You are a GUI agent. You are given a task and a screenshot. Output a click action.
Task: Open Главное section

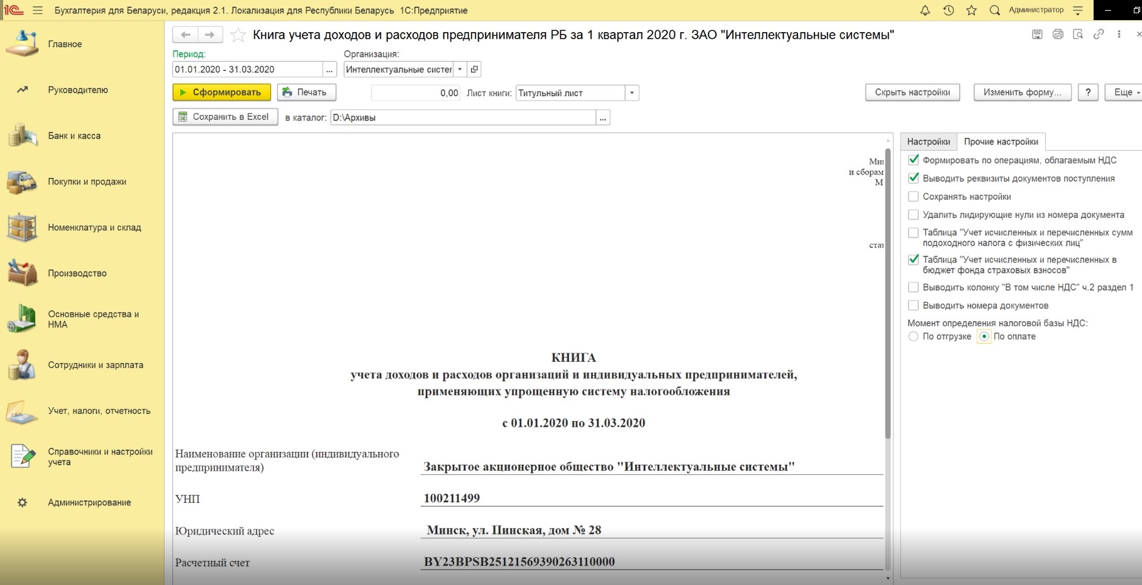point(65,44)
